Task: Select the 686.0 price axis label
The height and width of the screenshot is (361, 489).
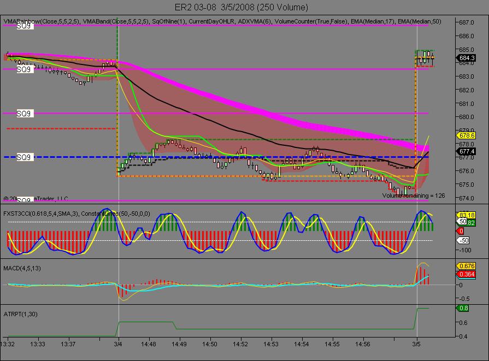Action: (x=467, y=36)
